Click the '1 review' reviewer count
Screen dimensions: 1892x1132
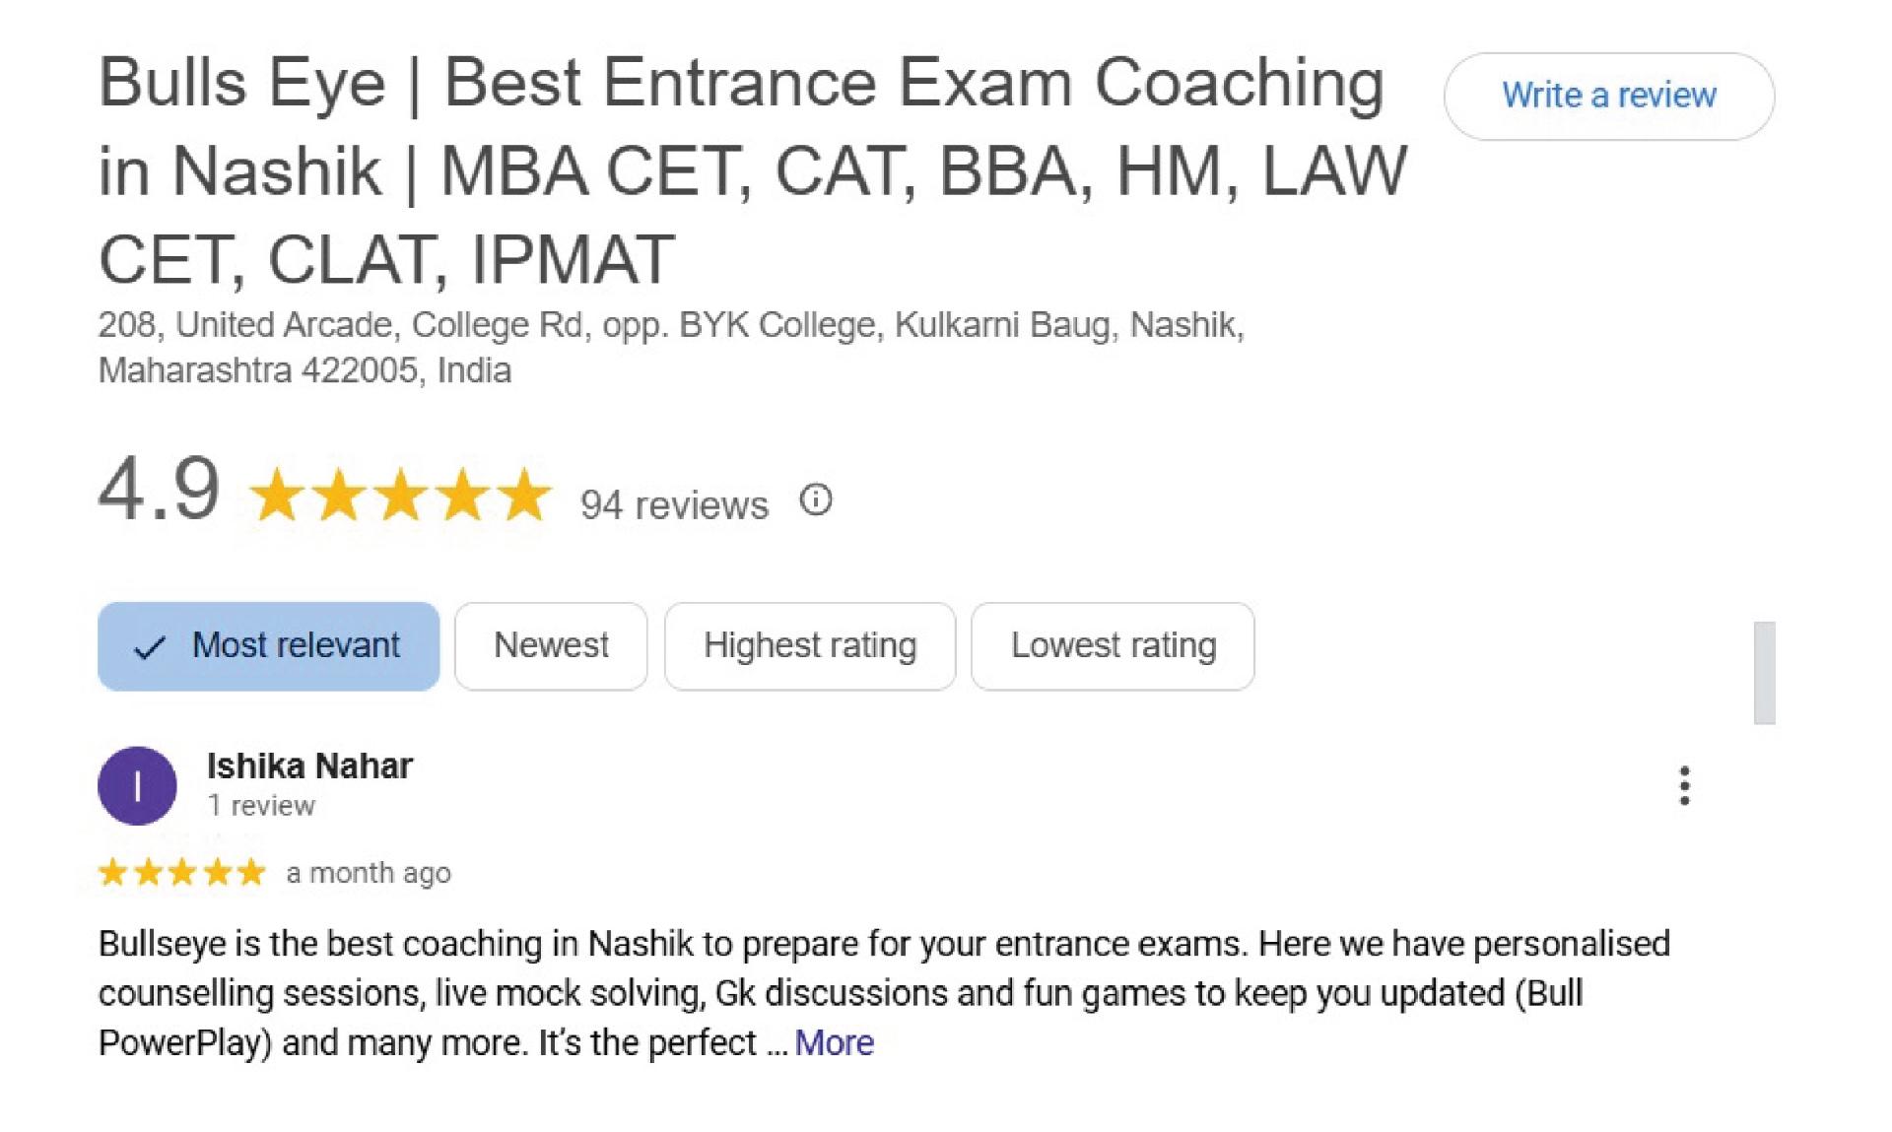pos(261,805)
